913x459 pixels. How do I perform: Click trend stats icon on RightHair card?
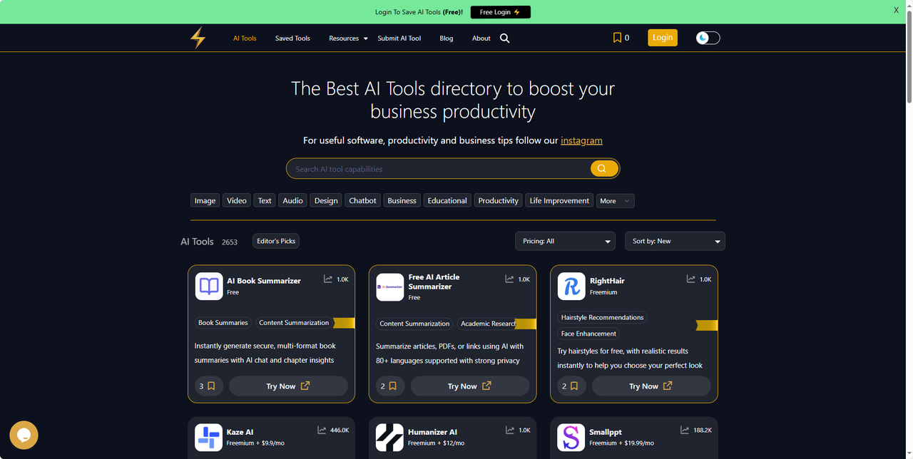coord(690,279)
